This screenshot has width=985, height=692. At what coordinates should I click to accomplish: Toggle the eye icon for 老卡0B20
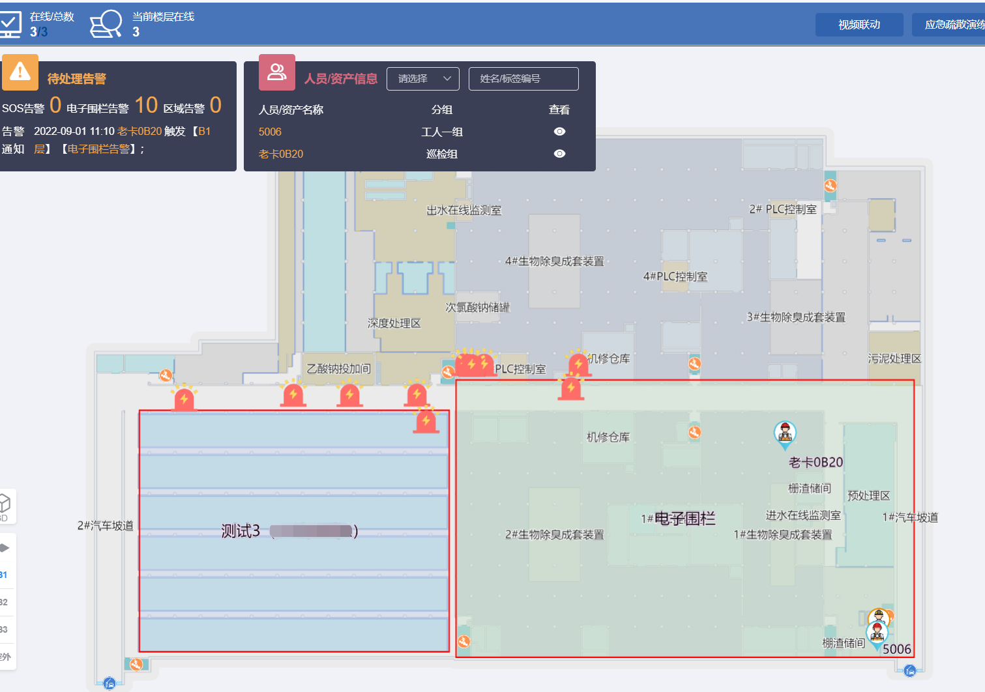559,154
